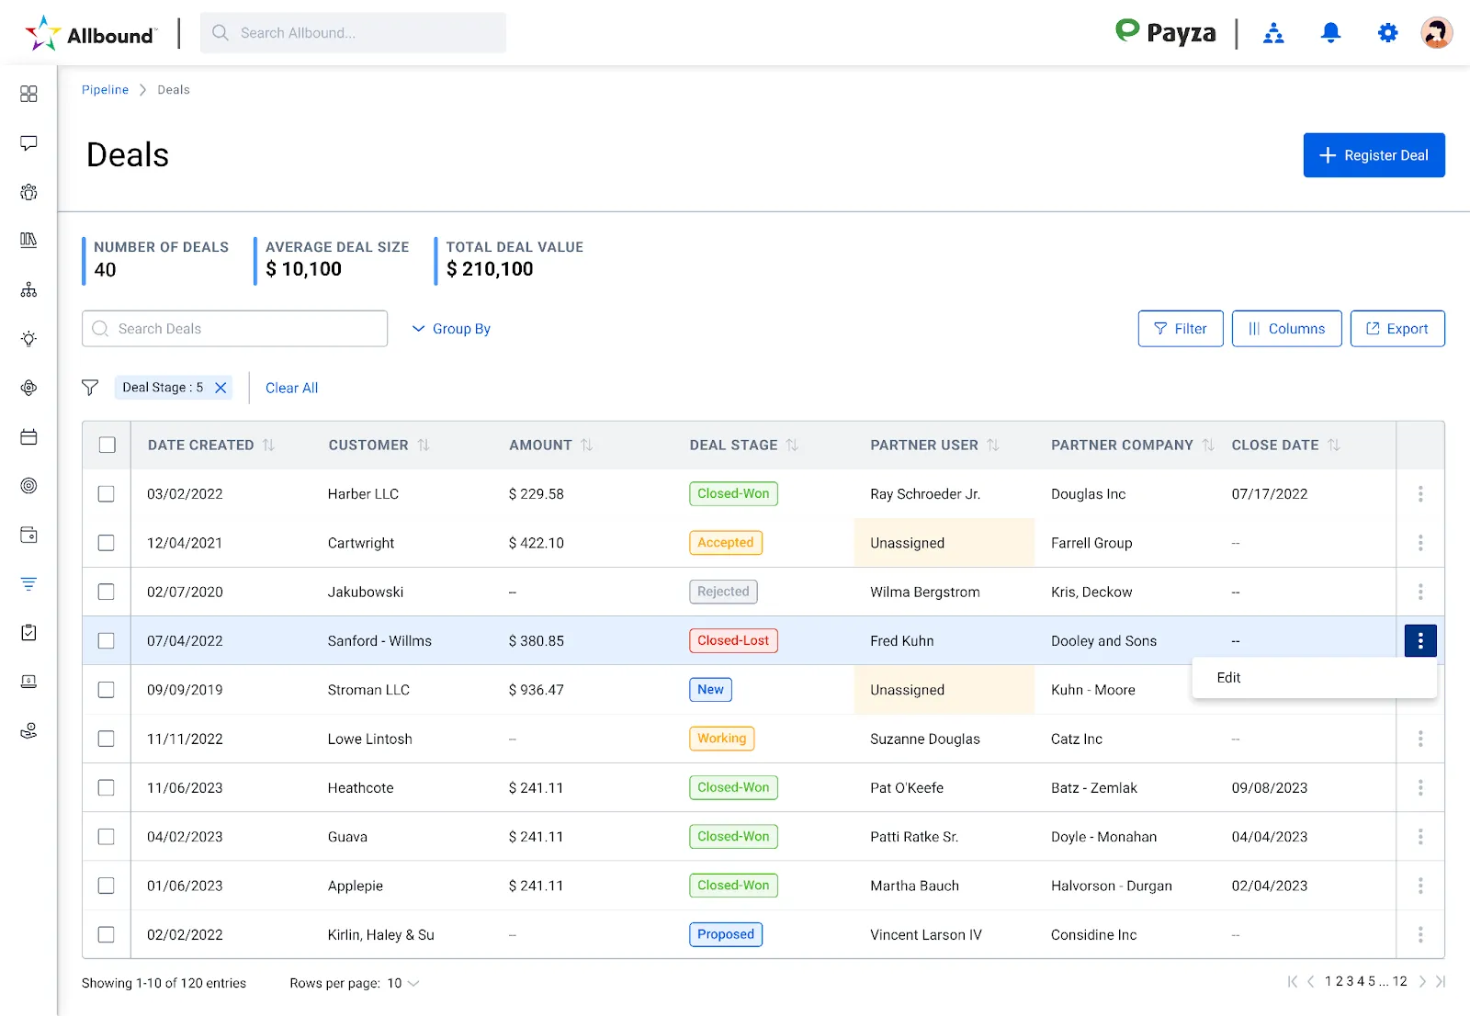Select the Sanford - Willms row checkbox
Screen dimensions: 1470x1016
(x=107, y=640)
